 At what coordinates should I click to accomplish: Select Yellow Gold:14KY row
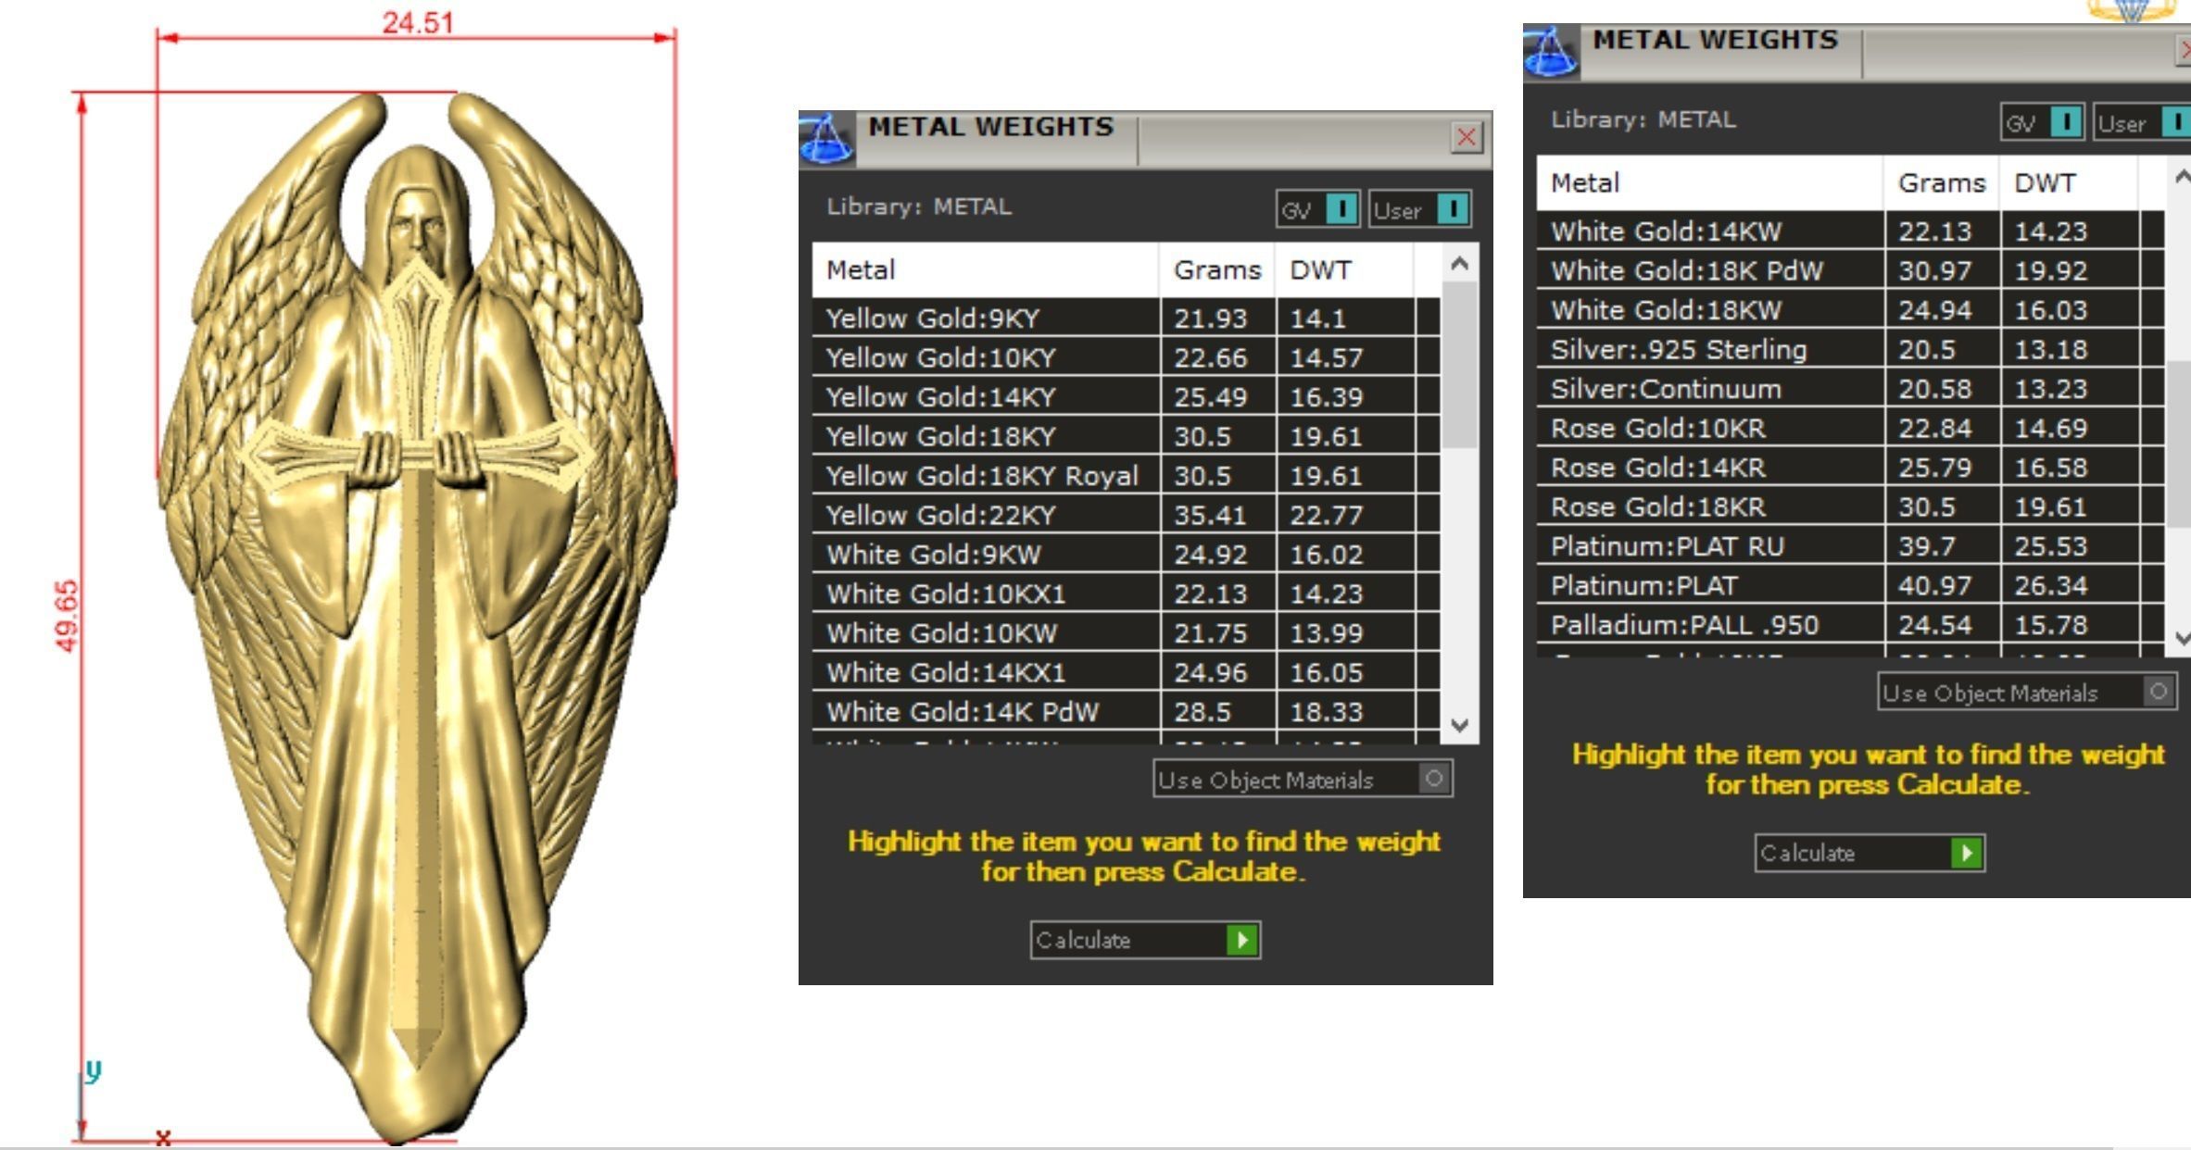[1126, 397]
